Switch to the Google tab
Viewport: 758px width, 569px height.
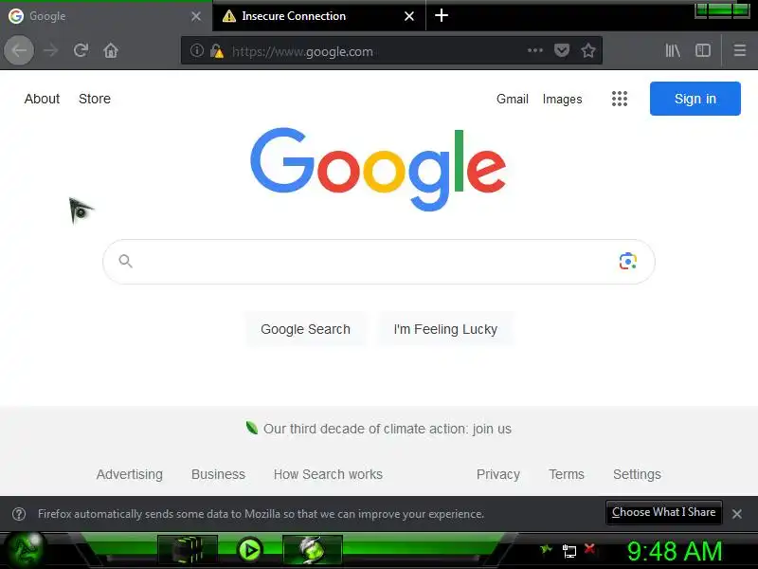click(106, 16)
